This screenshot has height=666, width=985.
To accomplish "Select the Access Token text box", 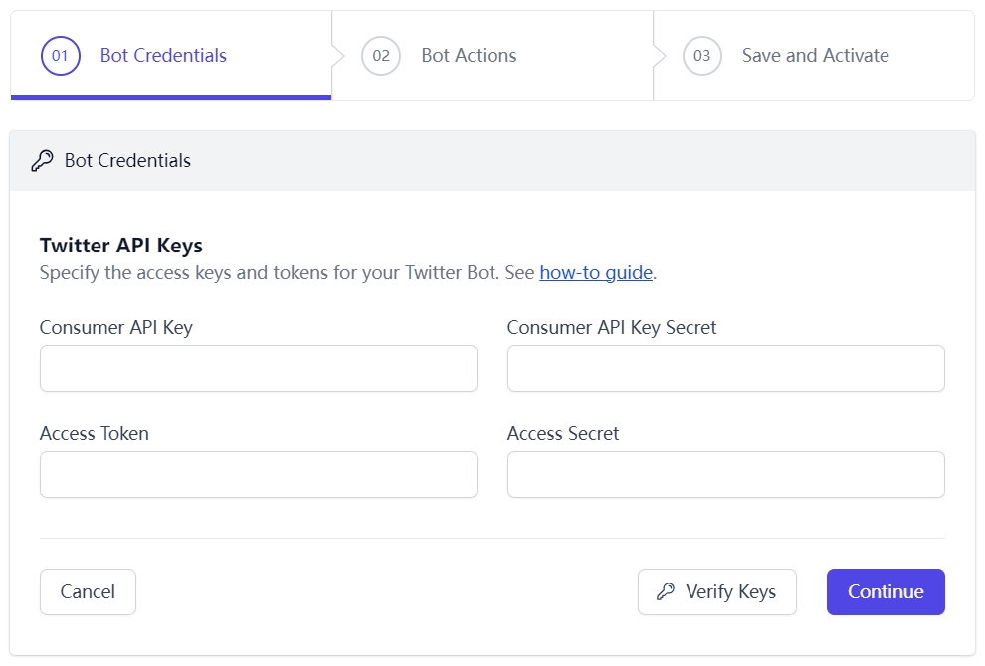I will coord(258,475).
